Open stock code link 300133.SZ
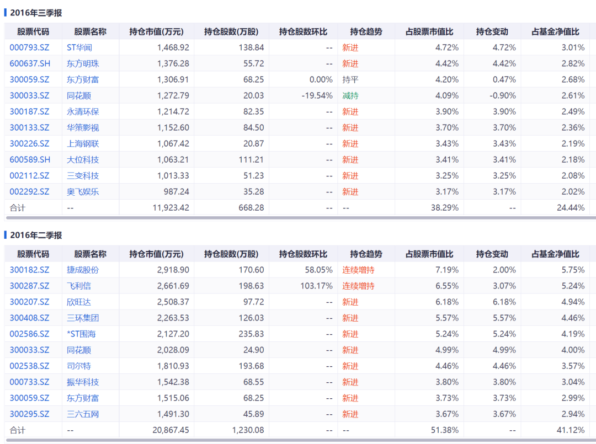This screenshot has height=444, width=596. point(29,127)
